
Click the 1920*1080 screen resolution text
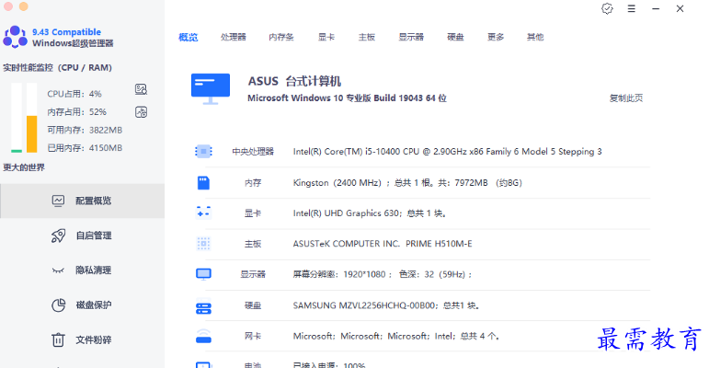[x=383, y=274]
